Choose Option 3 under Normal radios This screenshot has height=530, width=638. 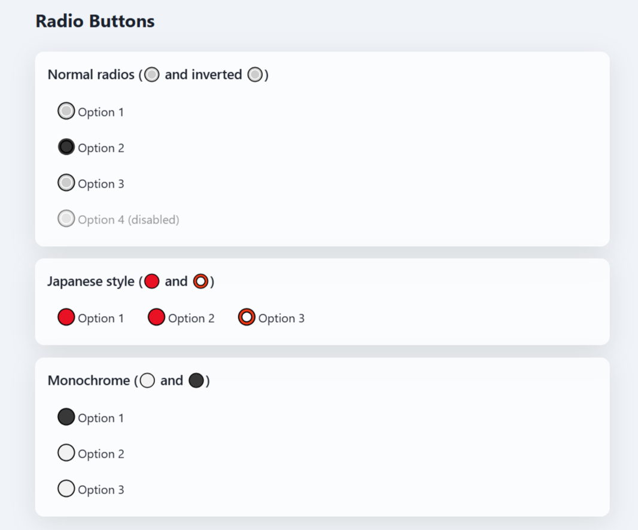66,182
